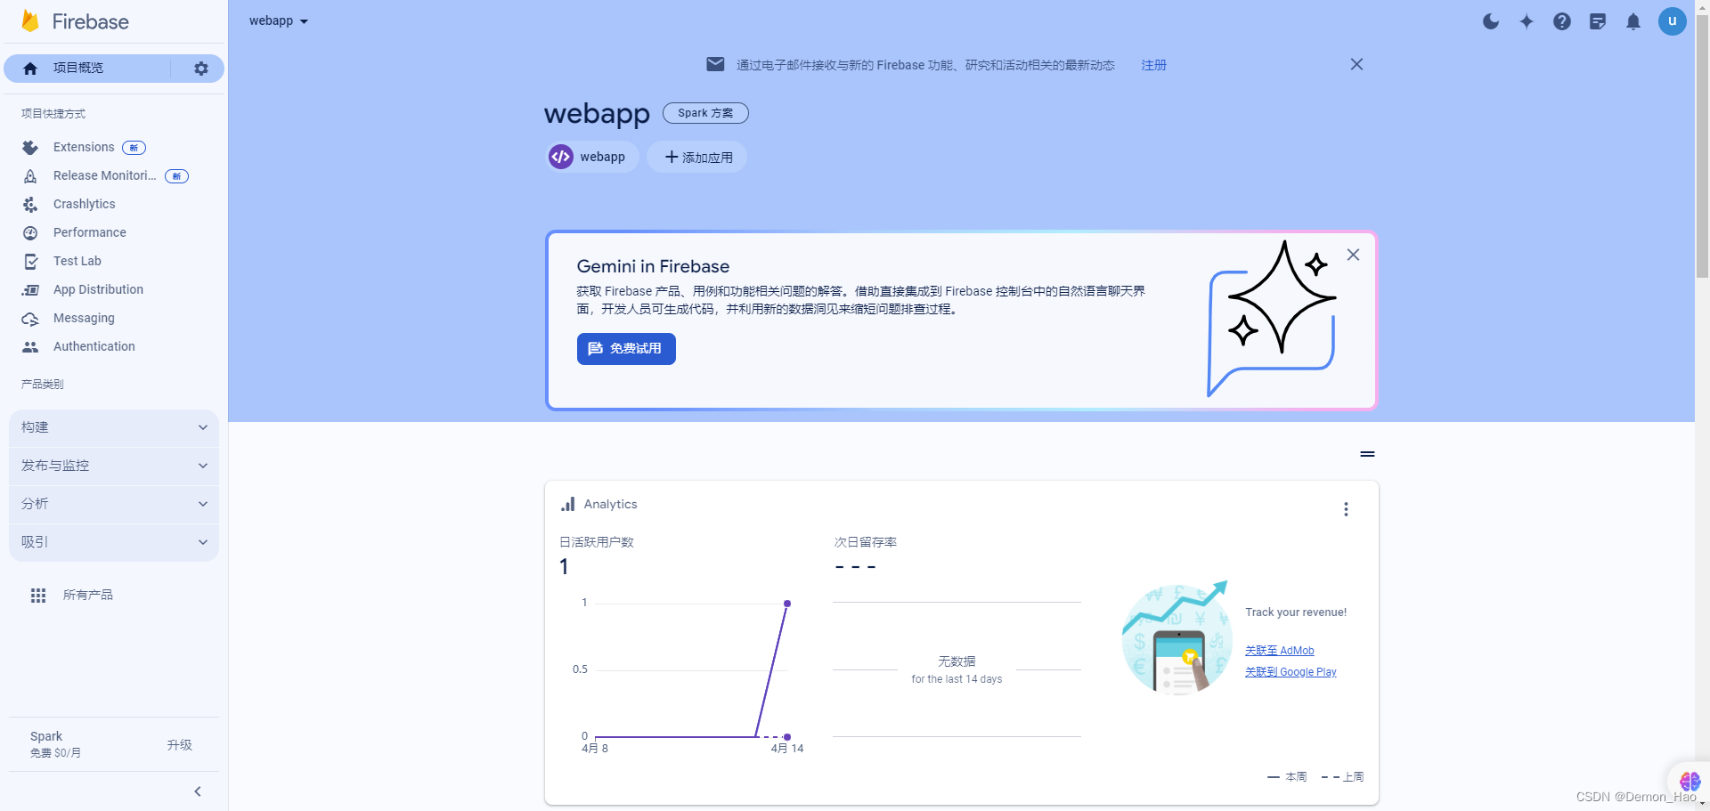Open Release Monitoring in the sidebar

[104, 175]
